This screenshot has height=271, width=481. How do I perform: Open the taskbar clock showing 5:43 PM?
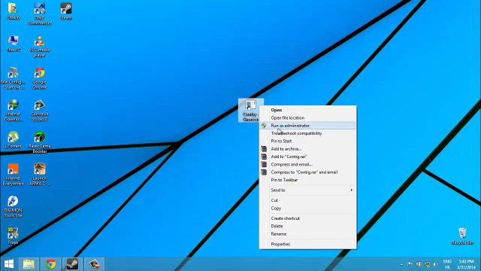(x=466, y=264)
